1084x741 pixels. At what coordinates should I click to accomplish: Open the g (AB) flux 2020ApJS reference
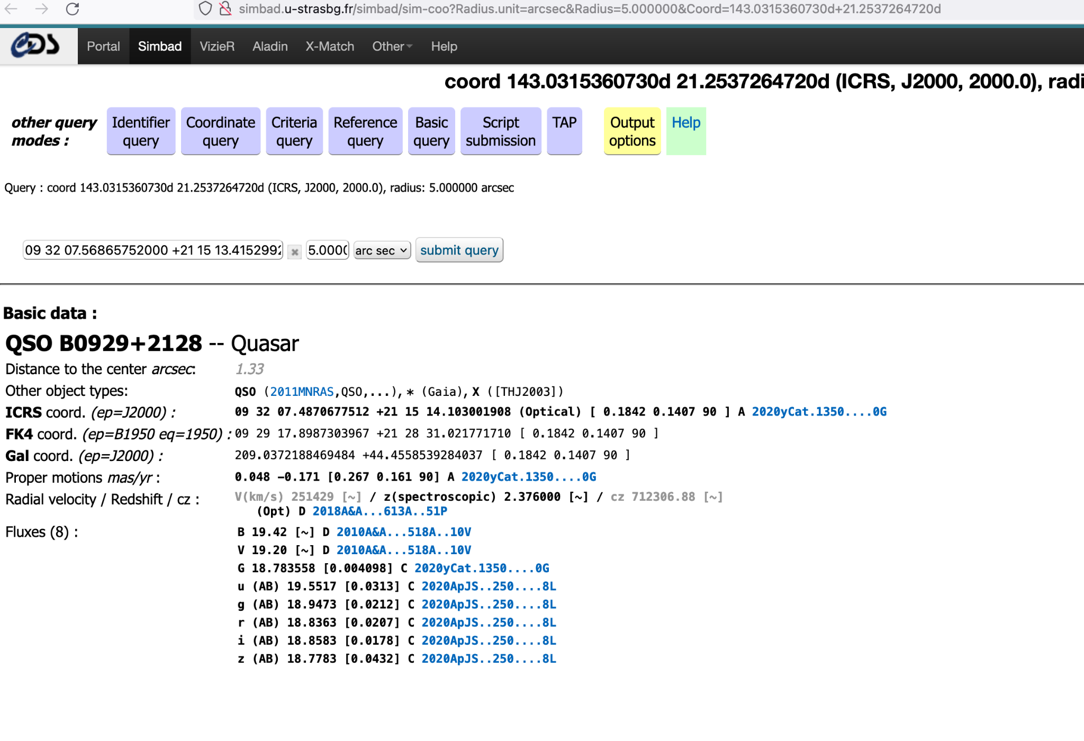(x=489, y=604)
